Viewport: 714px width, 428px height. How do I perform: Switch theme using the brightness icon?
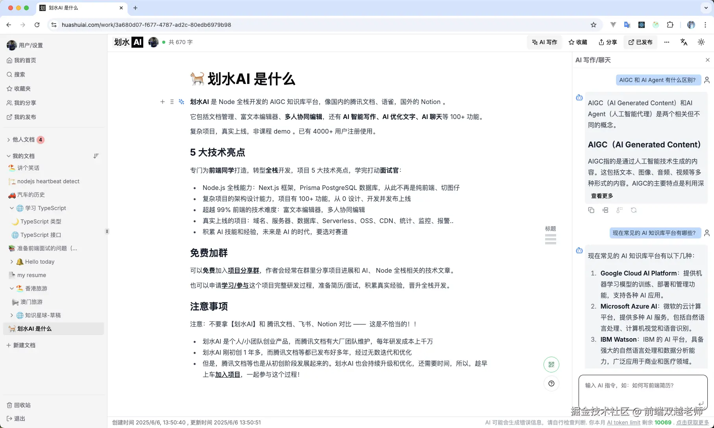click(701, 42)
